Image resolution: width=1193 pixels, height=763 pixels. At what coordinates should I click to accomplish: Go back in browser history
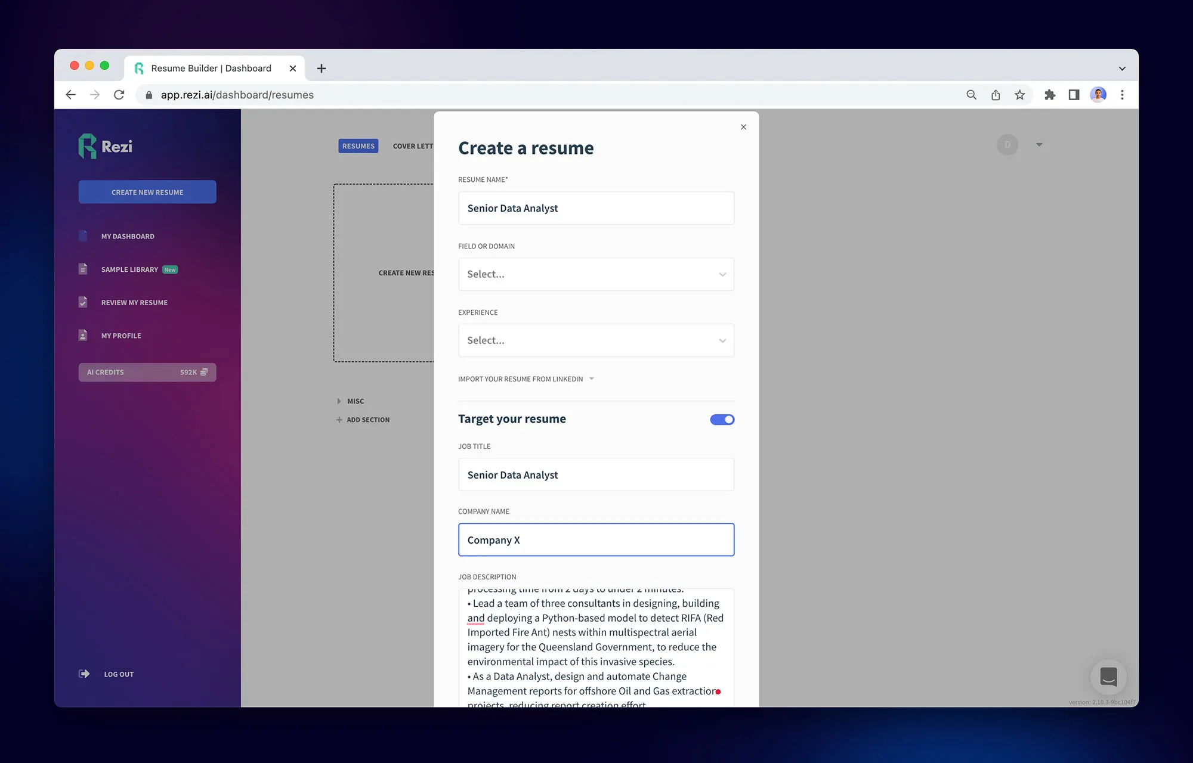[x=70, y=95]
